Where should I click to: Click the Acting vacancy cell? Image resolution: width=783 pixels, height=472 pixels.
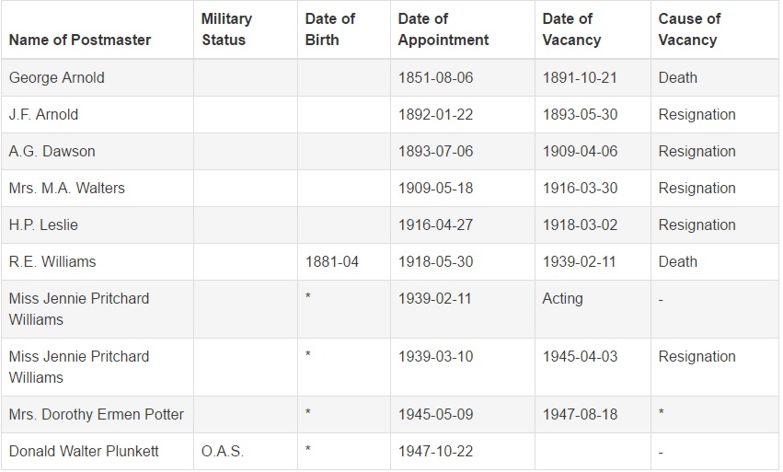[x=562, y=298]
